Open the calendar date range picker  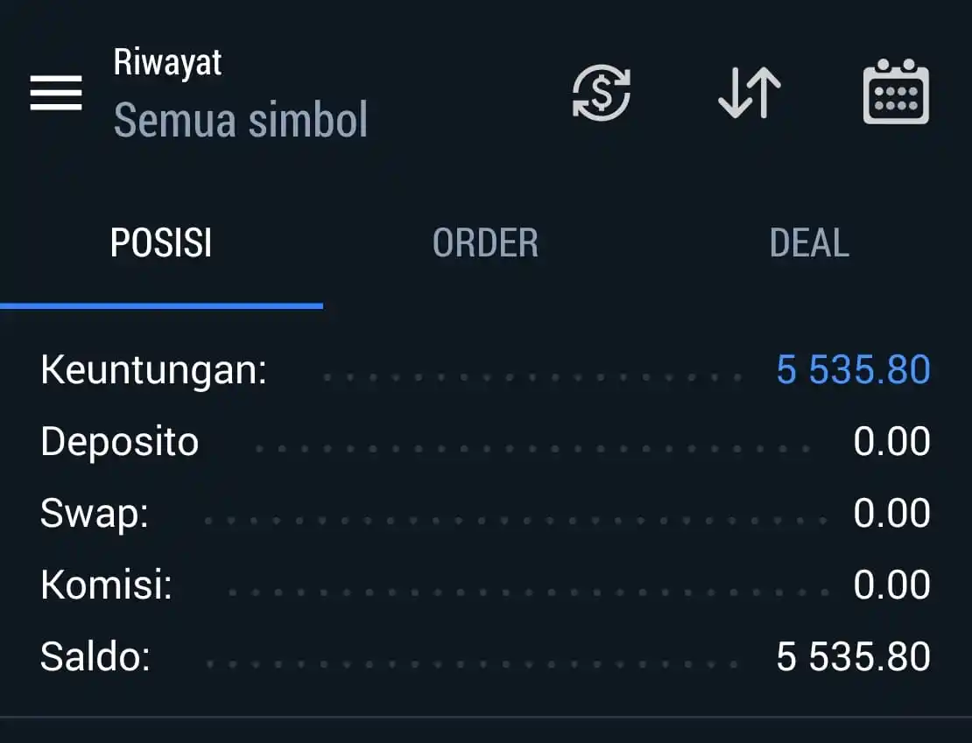[896, 92]
